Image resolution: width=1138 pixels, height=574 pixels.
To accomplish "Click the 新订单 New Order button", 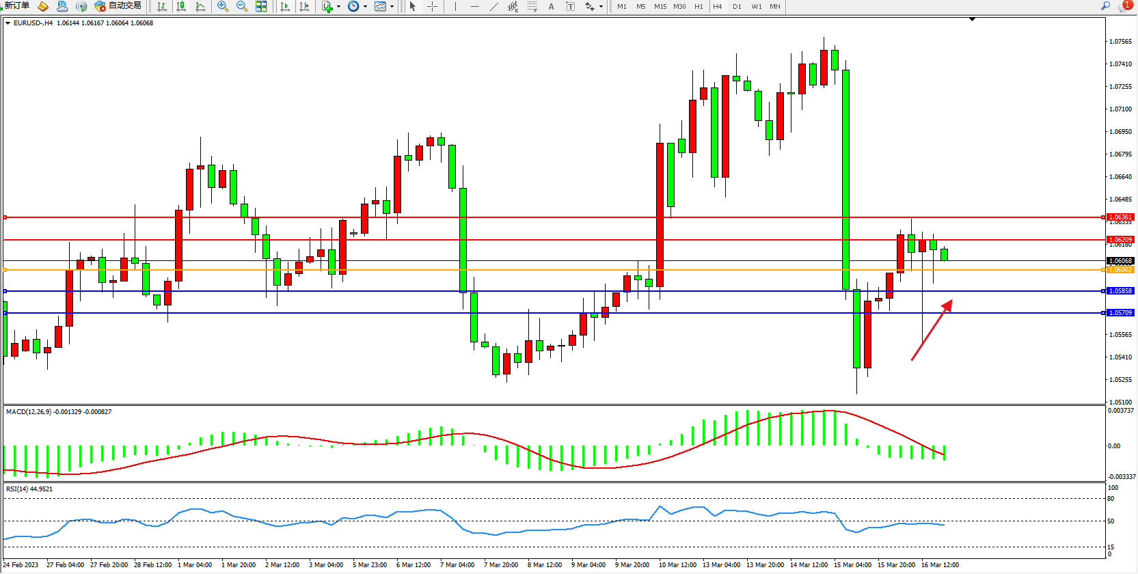I will [x=16, y=6].
